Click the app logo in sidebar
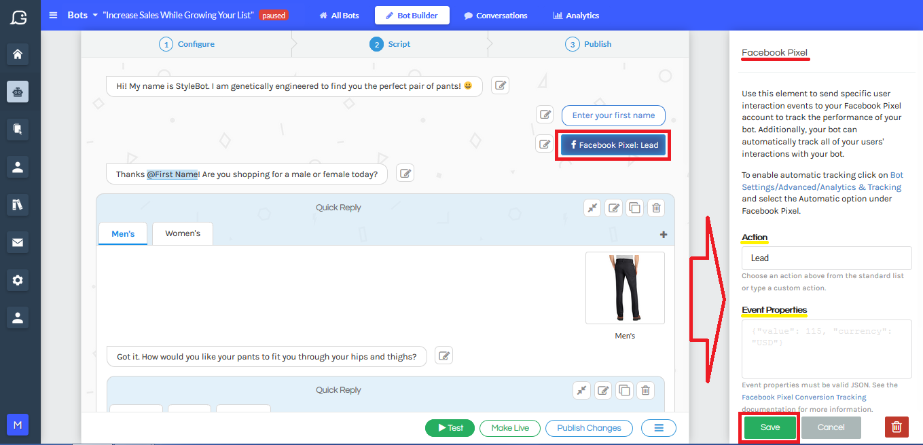923x445 pixels. click(18, 17)
